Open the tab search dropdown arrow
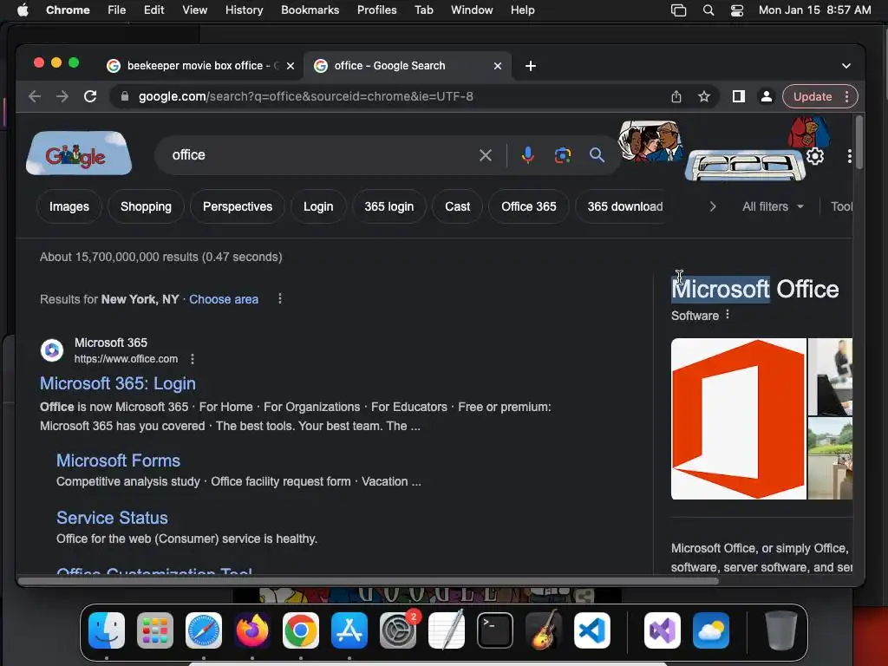Viewport: 888px width, 666px height. 846,66
